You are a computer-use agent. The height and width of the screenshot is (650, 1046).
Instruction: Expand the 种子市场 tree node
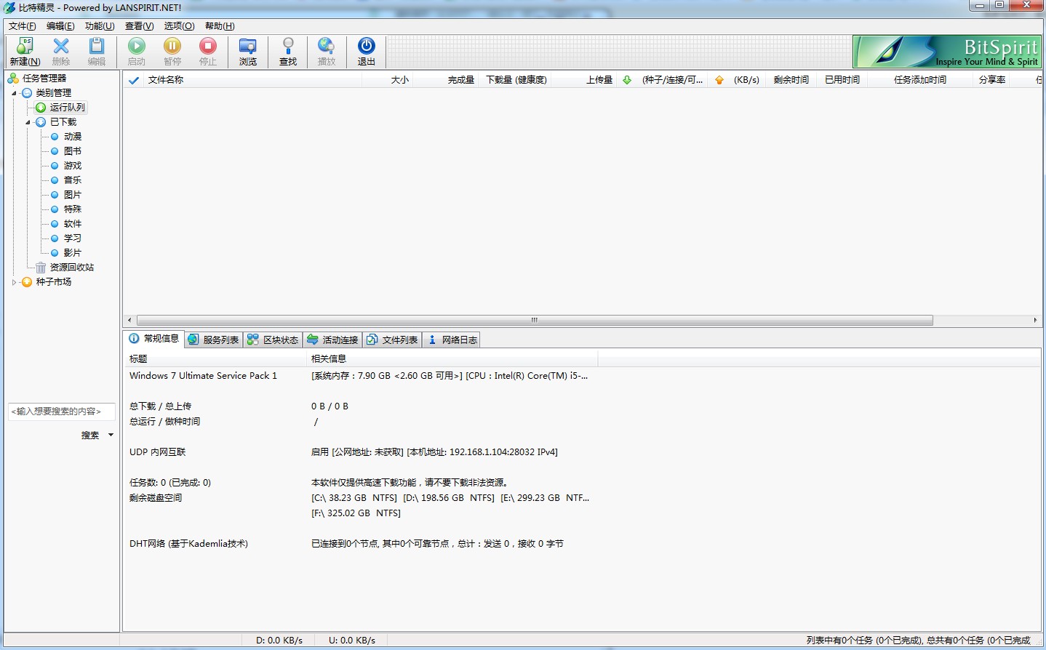(x=14, y=282)
